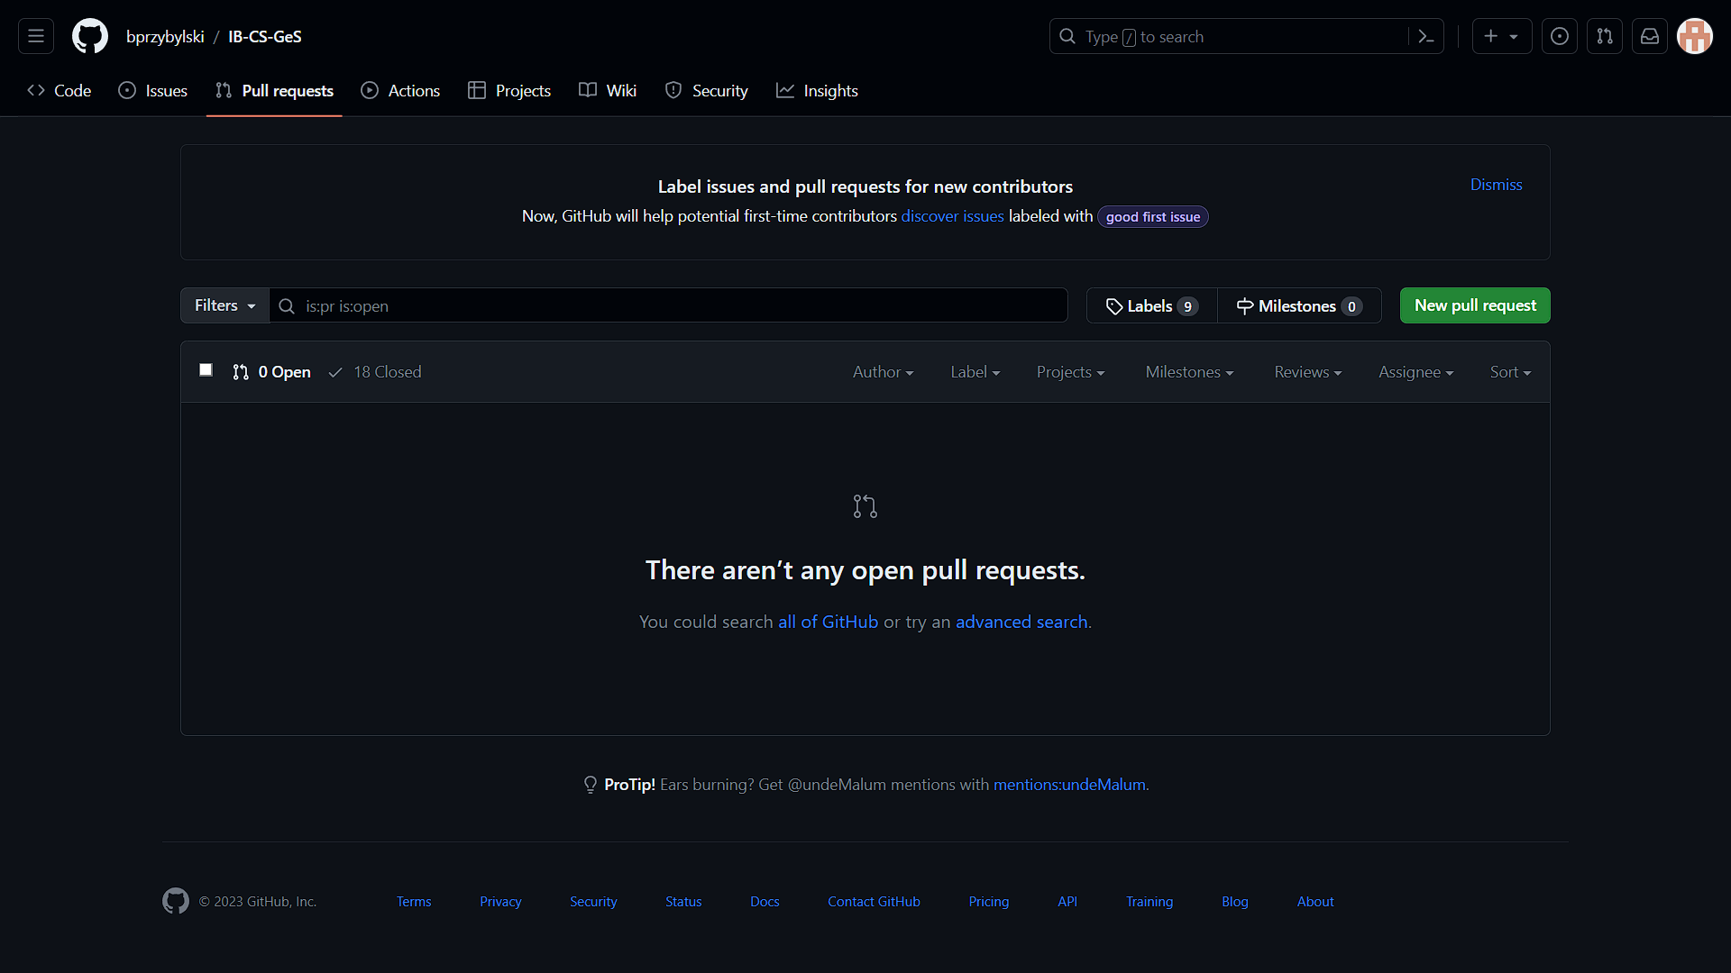1731x973 pixels.
Task: Open the Insights tab
Action: pos(817,90)
